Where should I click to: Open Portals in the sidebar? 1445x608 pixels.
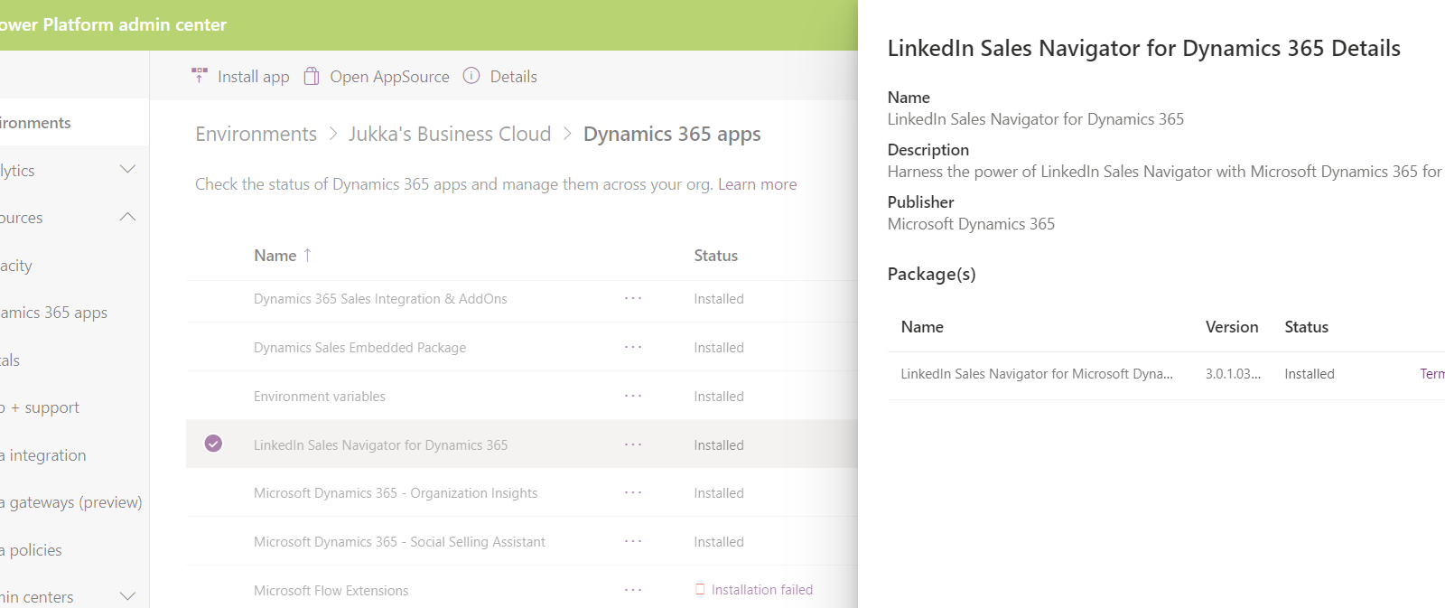10,360
